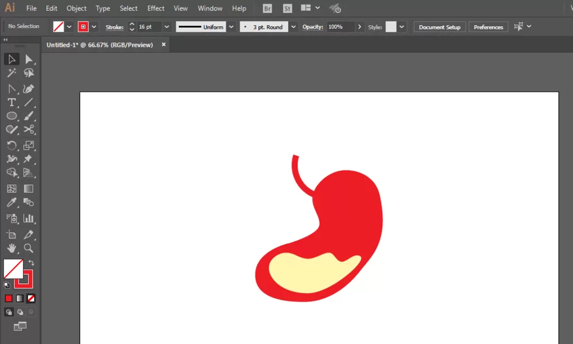573x344 pixels.
Task: Select the Shaper tool
Action: point(11,130)
